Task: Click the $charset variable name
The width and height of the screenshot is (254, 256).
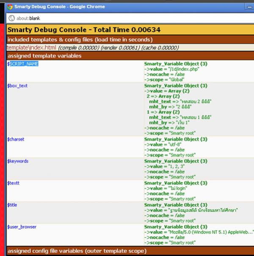Action: pos(16,139)
